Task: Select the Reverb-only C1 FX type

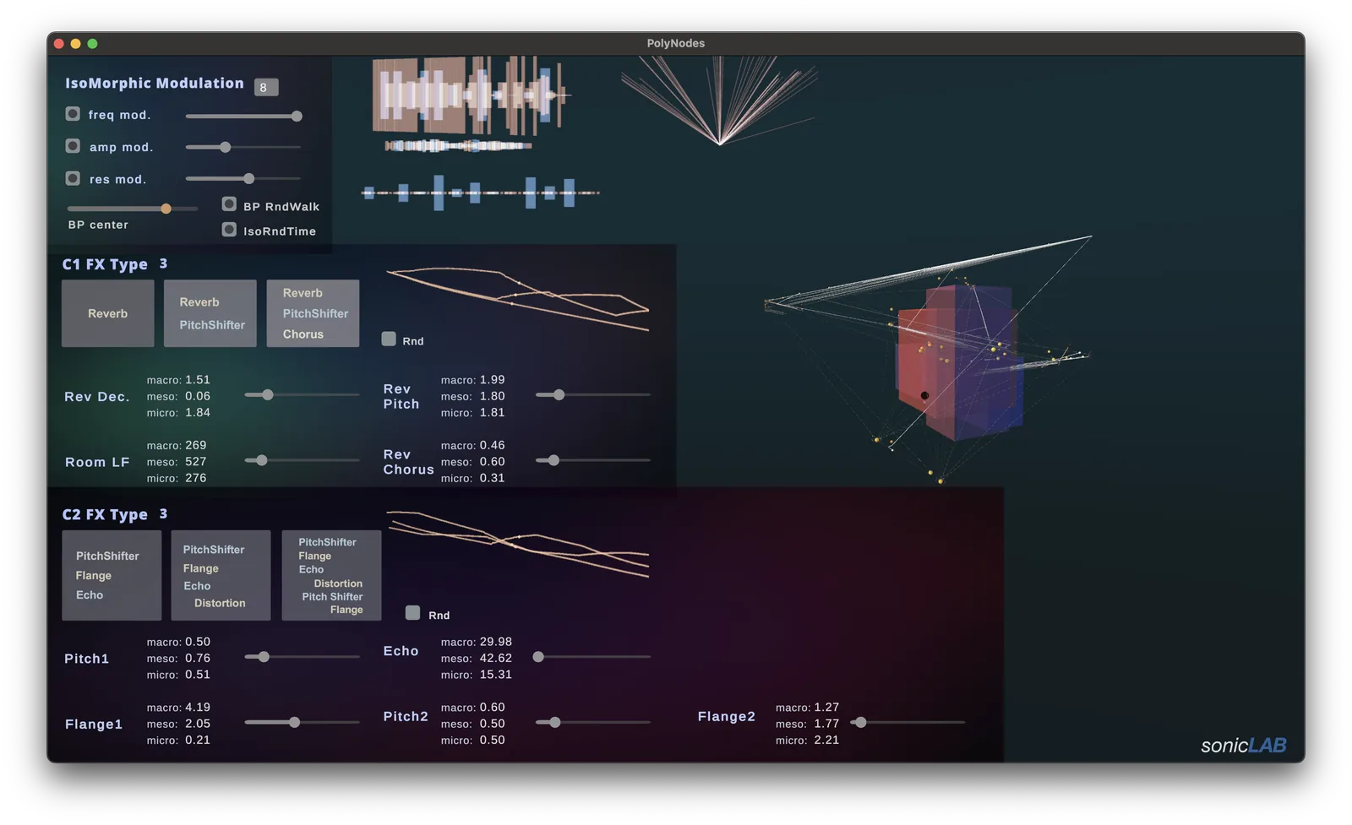Action: tap(108, 313)
